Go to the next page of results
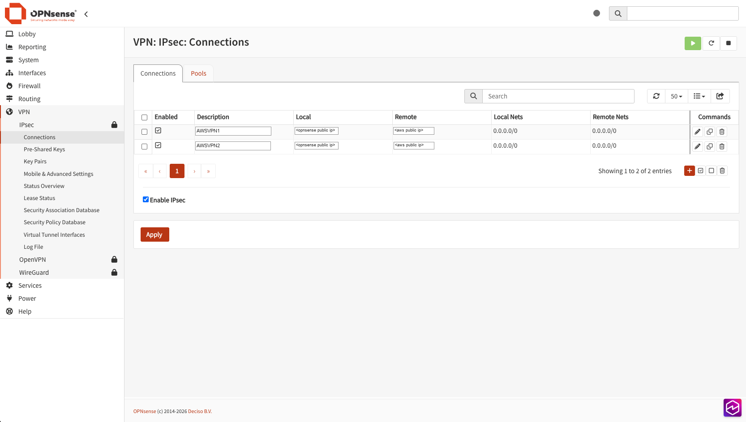 [x=194, y=171]
